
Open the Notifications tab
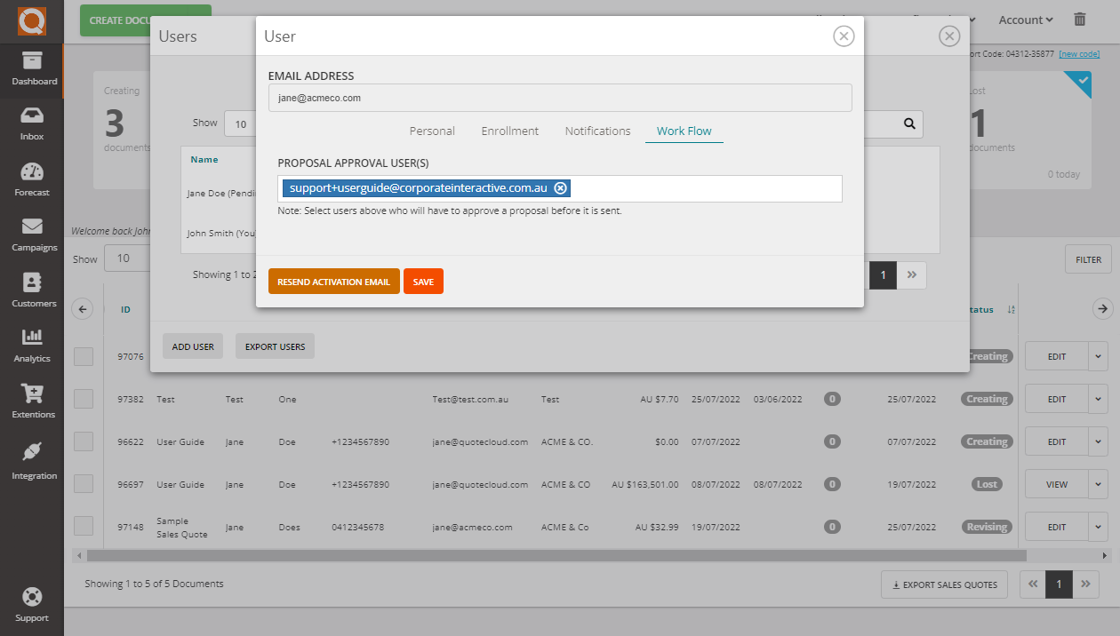(x=596, y=131)
